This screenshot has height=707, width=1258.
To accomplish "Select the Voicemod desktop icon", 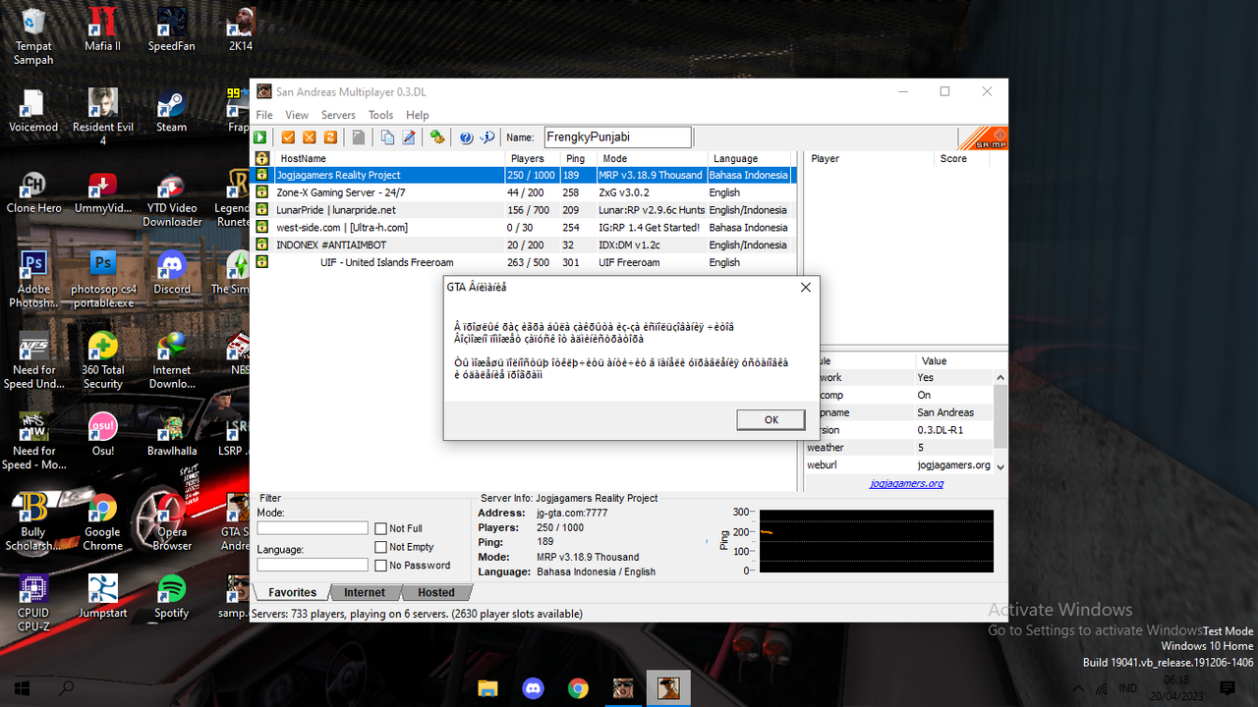I will 33,112.
